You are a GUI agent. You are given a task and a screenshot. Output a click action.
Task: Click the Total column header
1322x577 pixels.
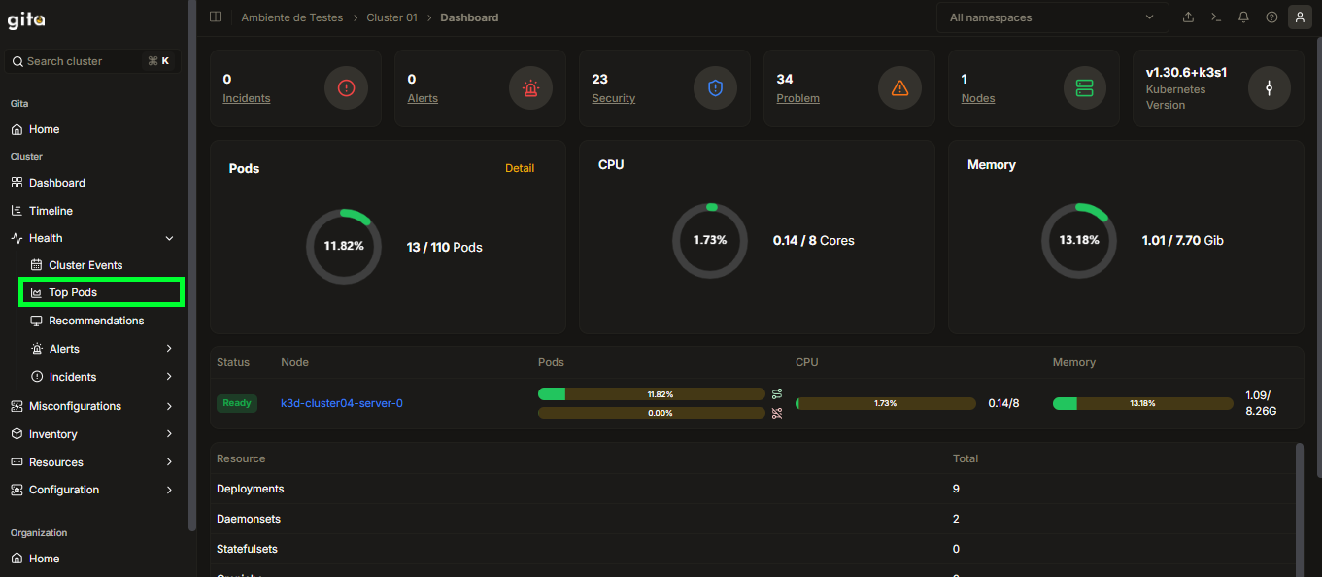pos(966,458)
